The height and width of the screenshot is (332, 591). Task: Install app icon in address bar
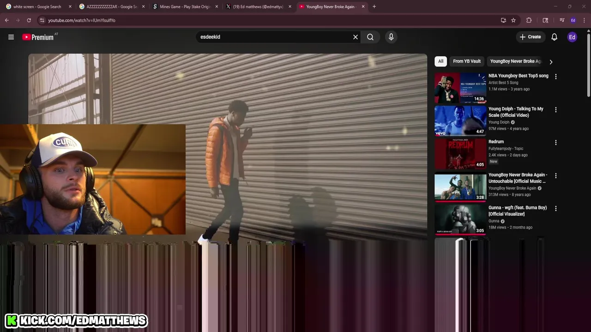pyautogui.click(x=503, y=20)
